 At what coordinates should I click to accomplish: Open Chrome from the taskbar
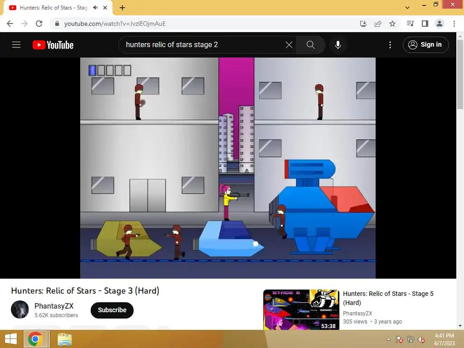point(35,339)
